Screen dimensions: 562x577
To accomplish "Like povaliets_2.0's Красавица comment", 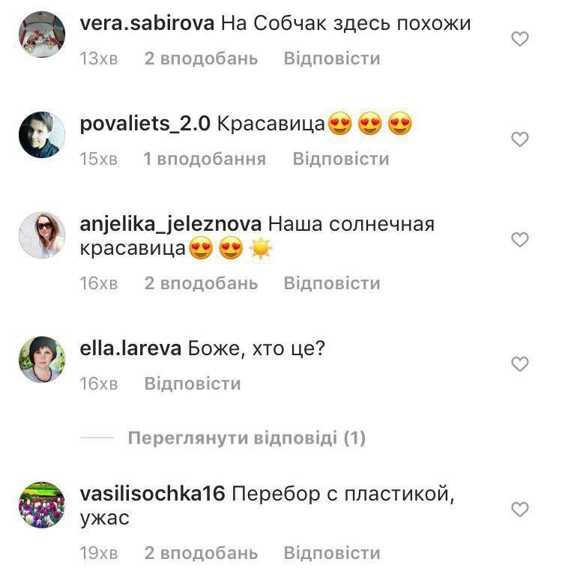I will point(520,139).
